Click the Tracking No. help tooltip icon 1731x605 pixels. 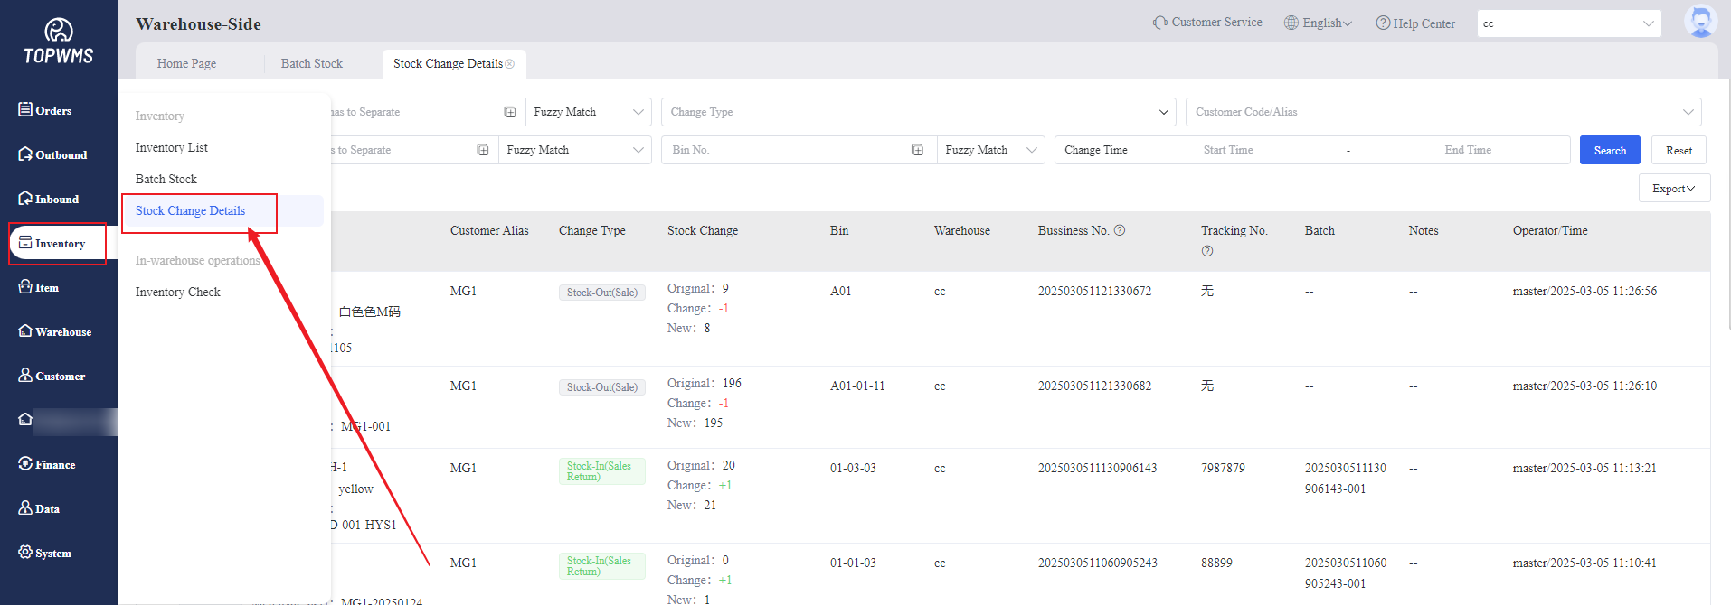1207,251
